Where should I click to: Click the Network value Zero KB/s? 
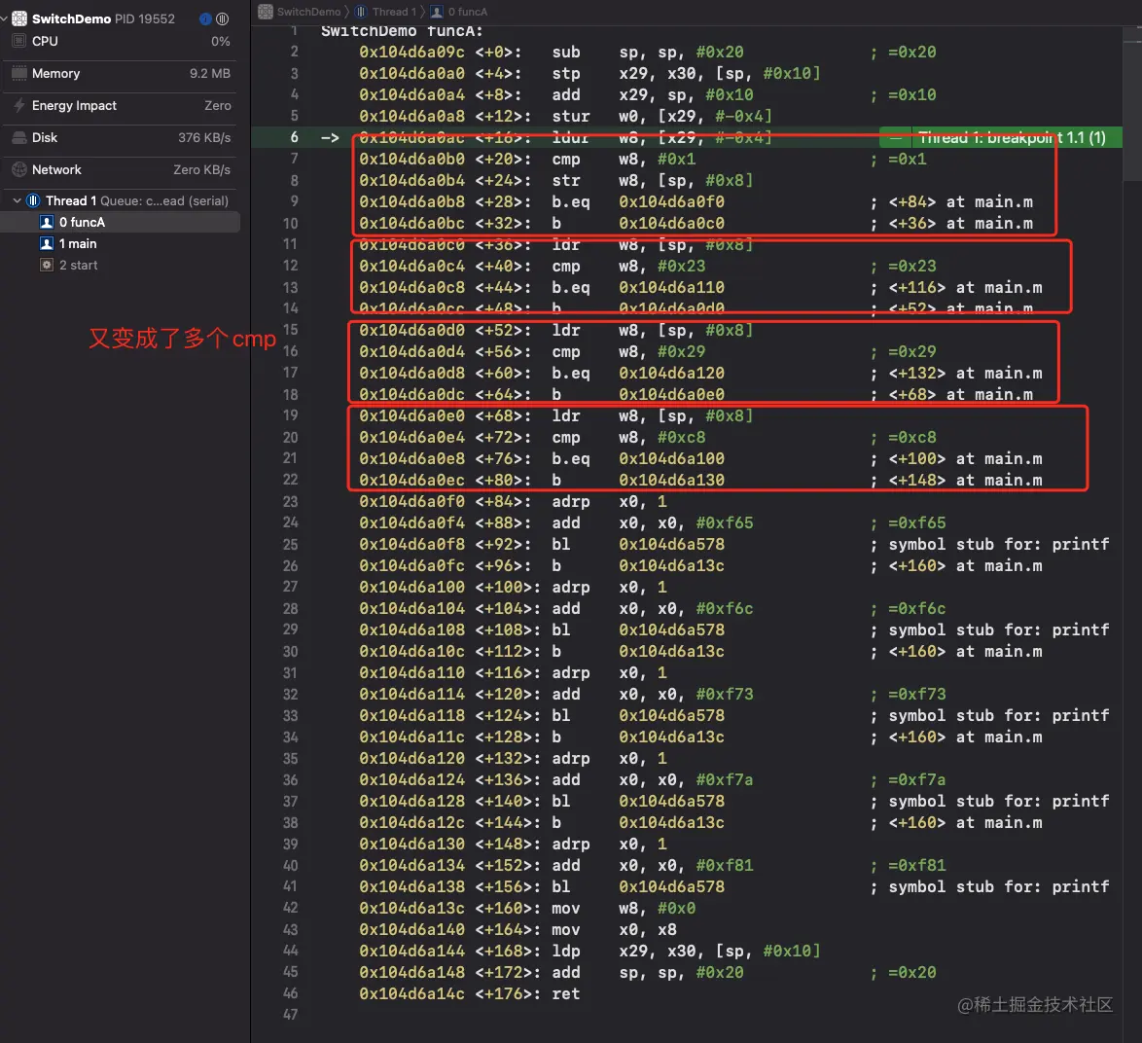(201, 169)
